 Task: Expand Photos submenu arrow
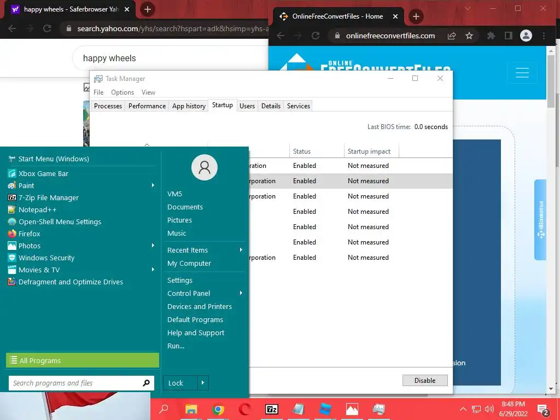pyautogui.click(x=153, y=246)
